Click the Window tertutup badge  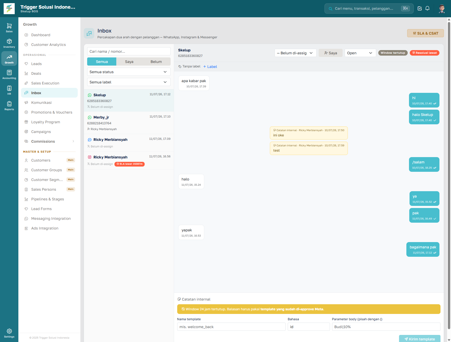[x=393, y=53]
